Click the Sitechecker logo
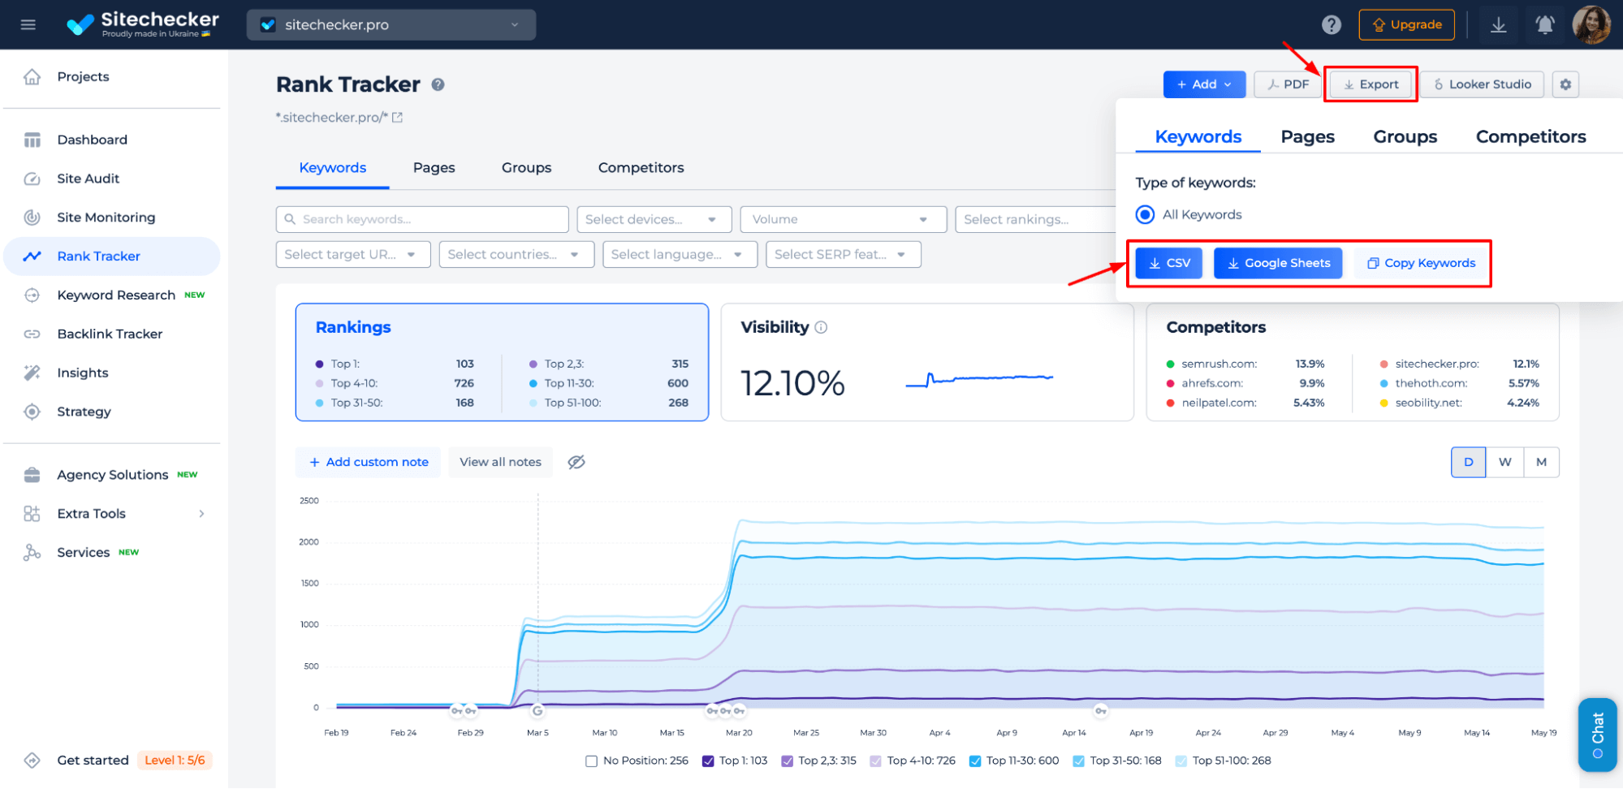The height and width of the screenshot is (789, 1623). (142, 24)
